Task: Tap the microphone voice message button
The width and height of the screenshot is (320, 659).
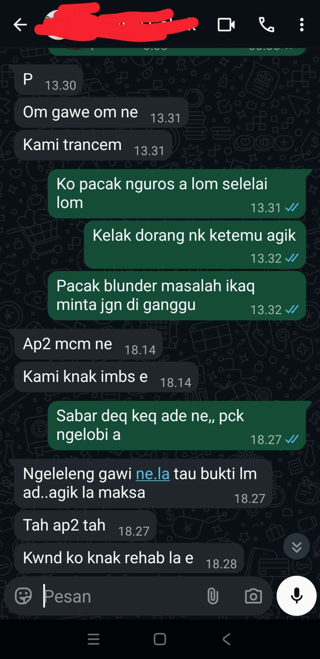Action: point(296,595)
